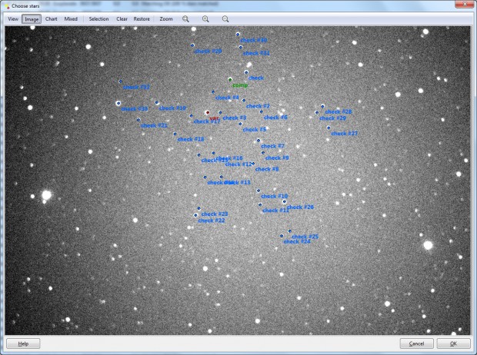Click the 'check #6' star label
Viewport: 477px width, 355px height.
(x=275, y=118)
